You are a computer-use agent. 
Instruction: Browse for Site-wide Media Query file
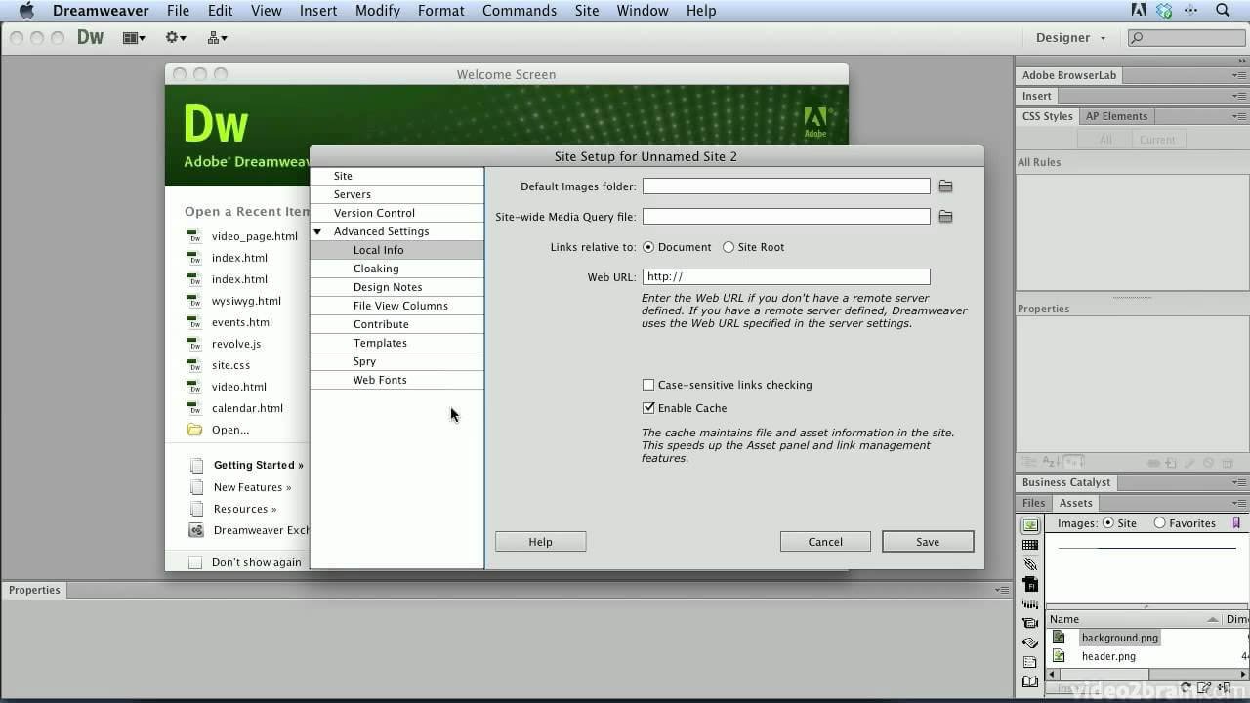pyautogui.click(x=945, y=217)
